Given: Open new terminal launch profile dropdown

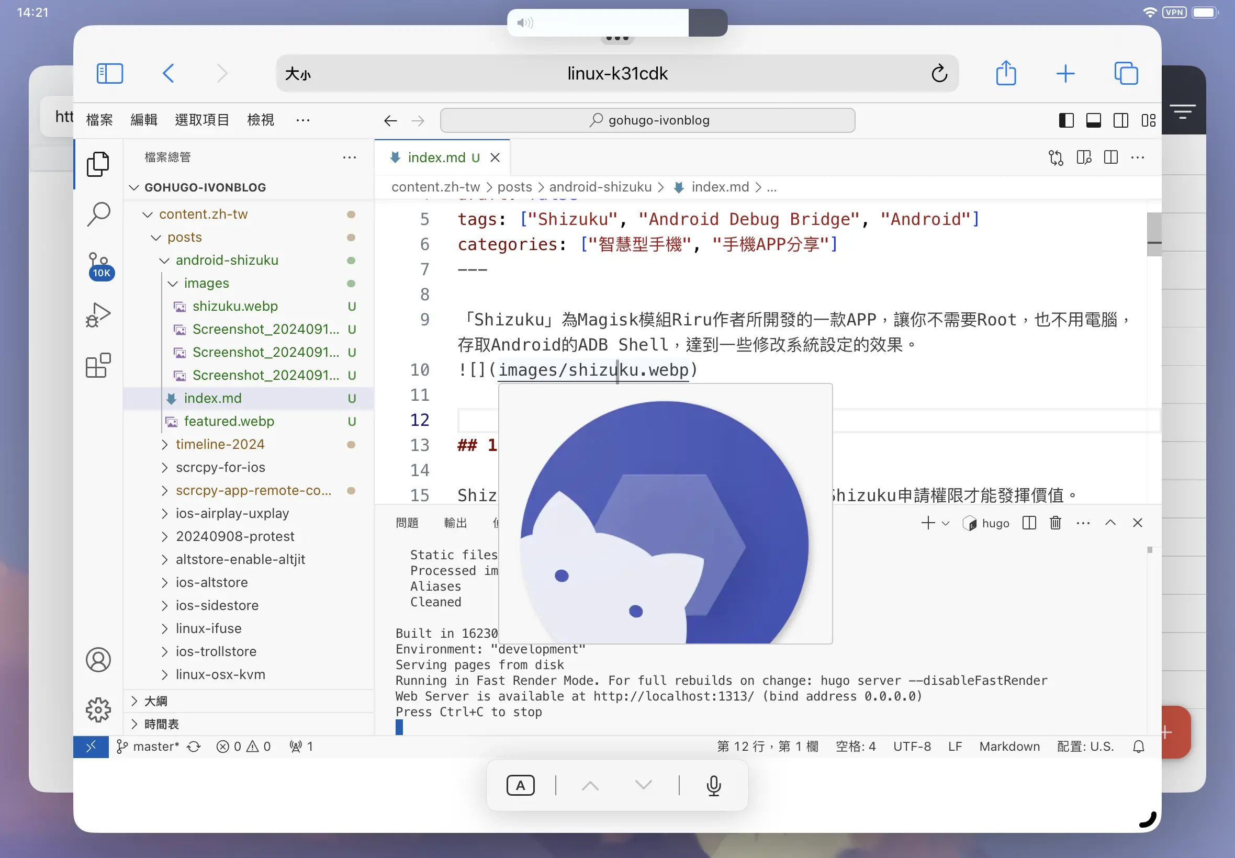Looking at the screenshot, I should pos(946,523).
